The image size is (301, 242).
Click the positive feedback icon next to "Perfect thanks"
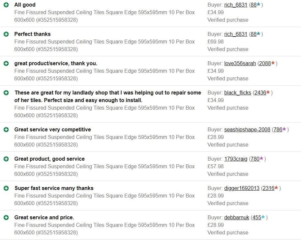pyautogui.click(x=6, y=34)
